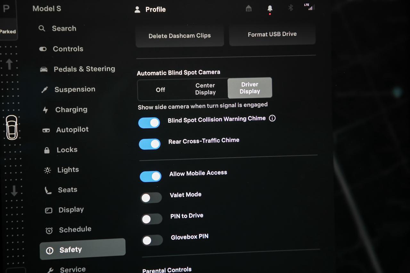This screenshot has height=273, width=410.
Task: Open Search with the magnifier icon
Action: tap(42, 28)
